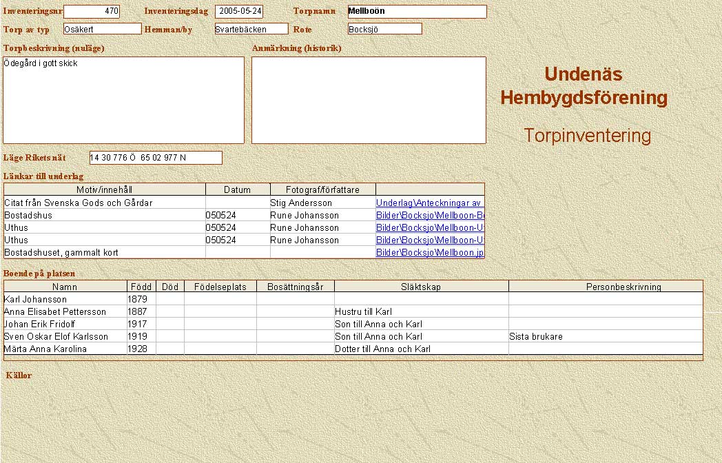Select the Släktskap column header

point(421,287)
